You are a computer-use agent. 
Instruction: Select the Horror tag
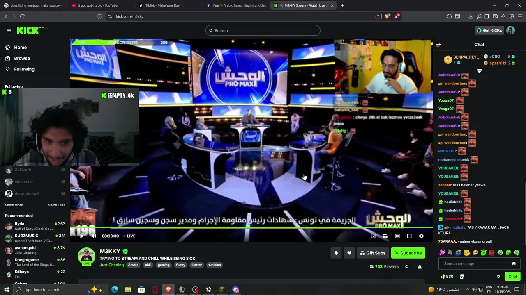pos(197,265)
